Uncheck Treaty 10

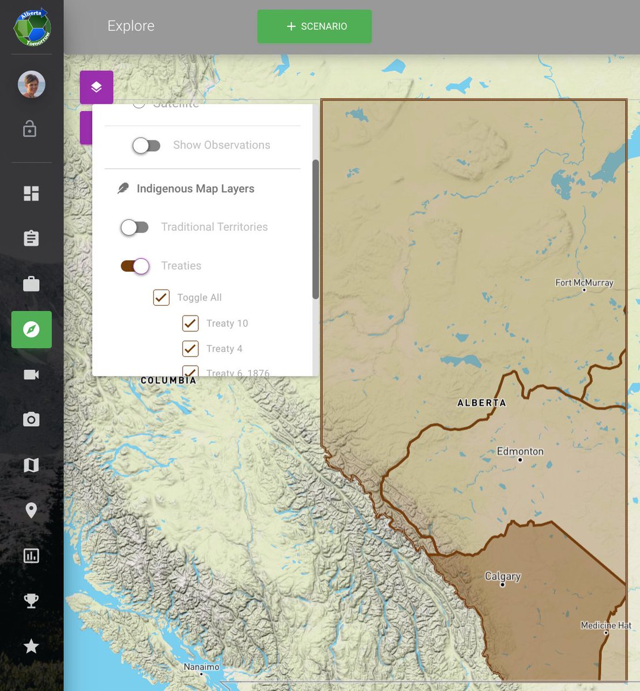coord(190,323)
